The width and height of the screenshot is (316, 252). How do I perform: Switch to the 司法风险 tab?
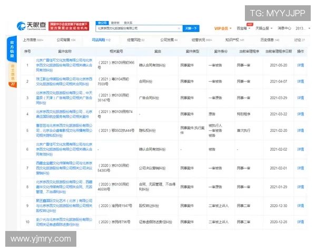[x=101, y=40]
